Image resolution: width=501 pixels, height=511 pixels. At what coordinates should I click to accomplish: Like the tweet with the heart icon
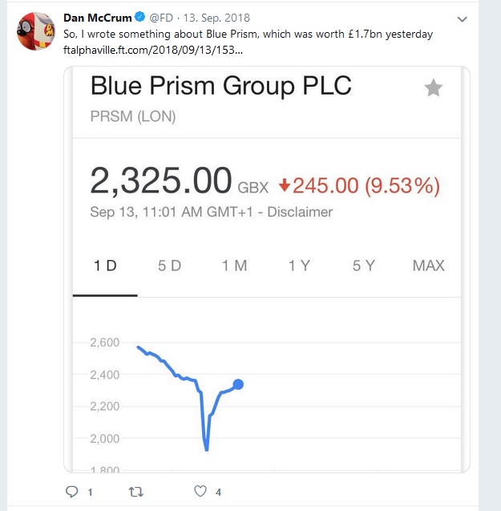(200, 491)
